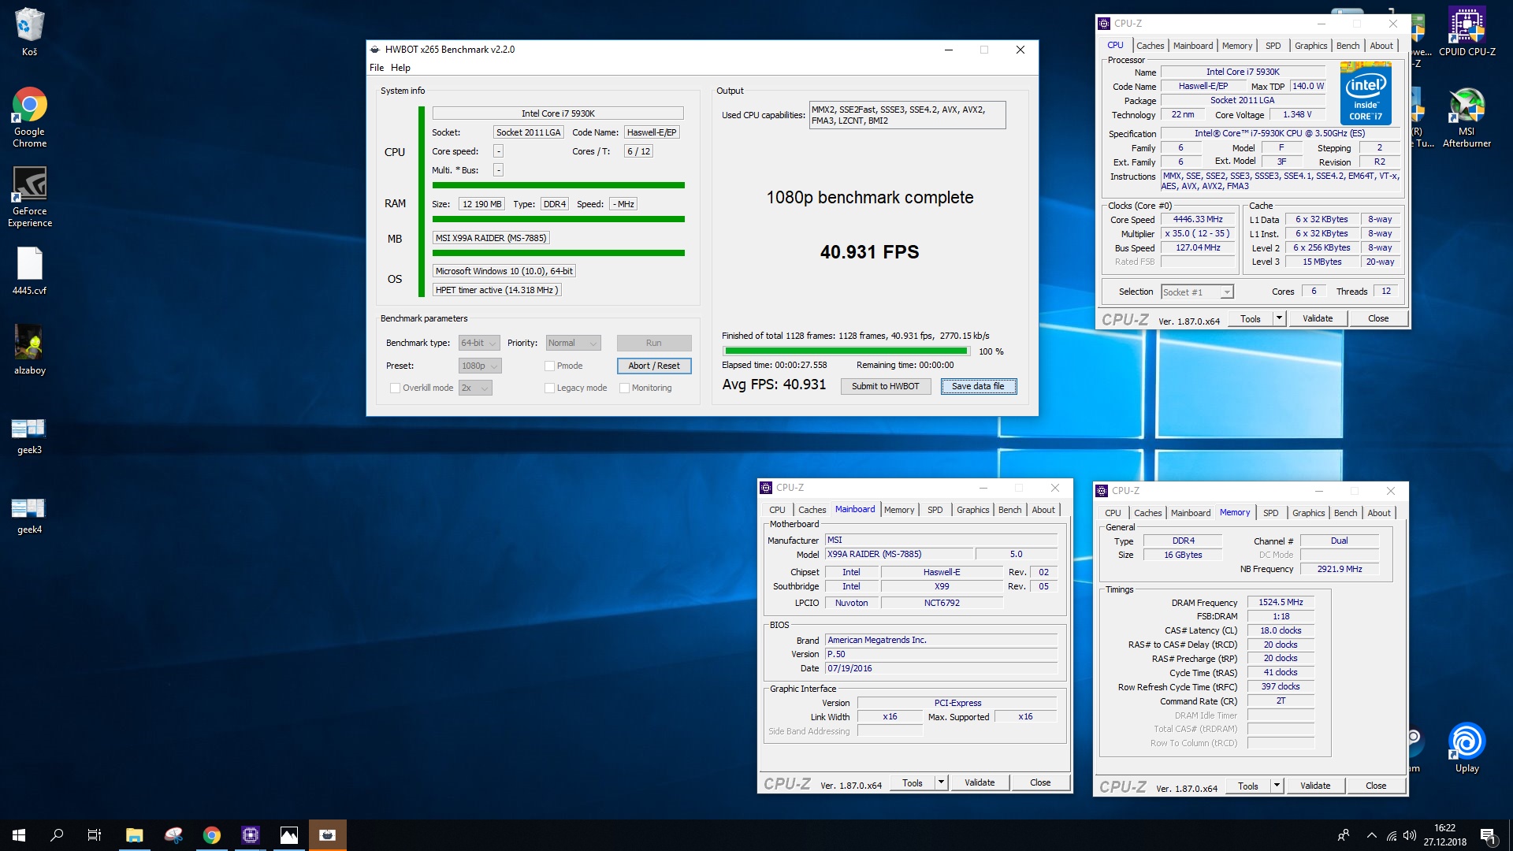Screen dimensions: 1513x851
Task: Open the Benchmark type 64-bit dropdown
Action: [x=479, y=343]
